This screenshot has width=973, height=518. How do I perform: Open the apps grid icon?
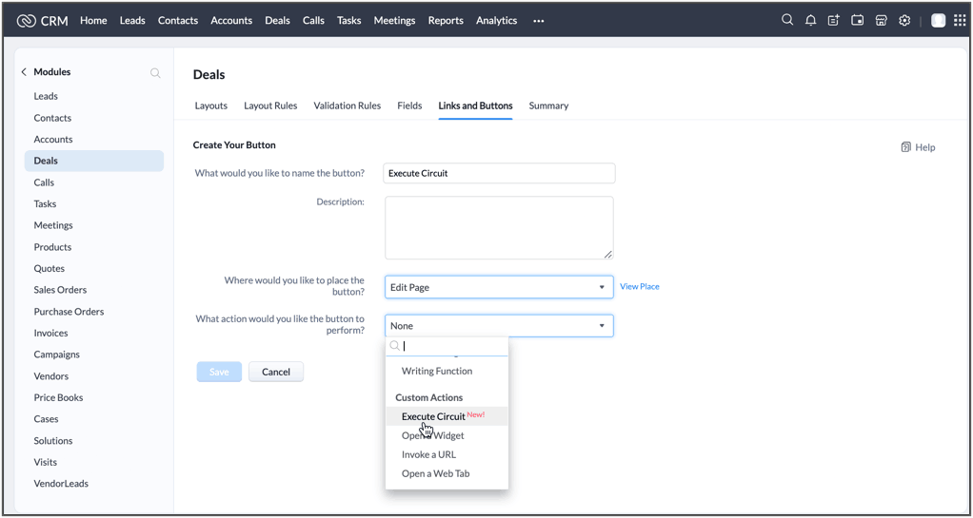coord(960,21)
